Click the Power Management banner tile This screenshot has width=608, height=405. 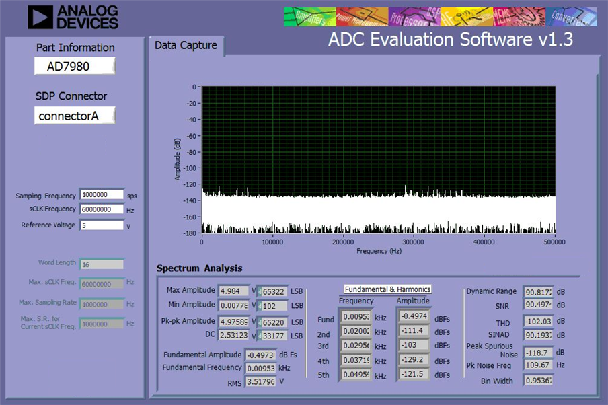(362, 17)
